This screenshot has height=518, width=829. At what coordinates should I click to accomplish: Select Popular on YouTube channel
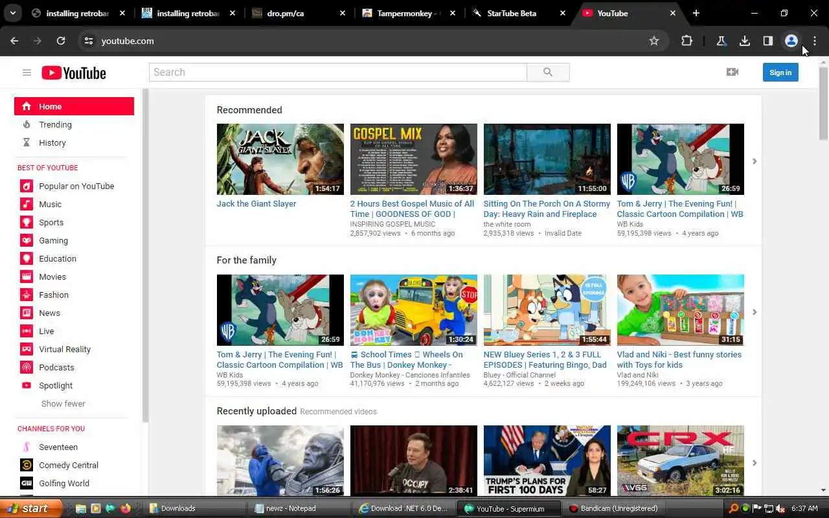(76, 186)
